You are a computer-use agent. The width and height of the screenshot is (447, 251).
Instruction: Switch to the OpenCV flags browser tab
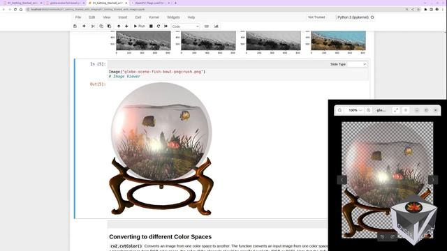[151, 3]
